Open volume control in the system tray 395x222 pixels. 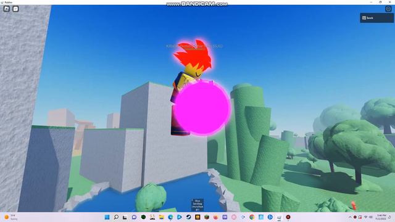[x=371, y=217]
